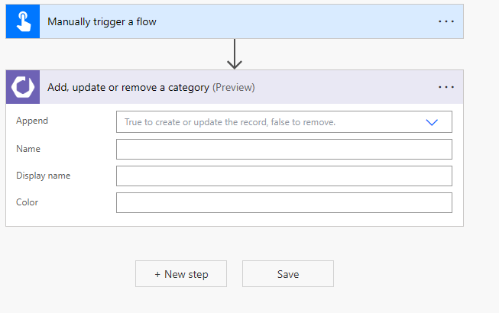499x313 pixels.
Task: Click the Append field label
Action: (x=32, y=121)
